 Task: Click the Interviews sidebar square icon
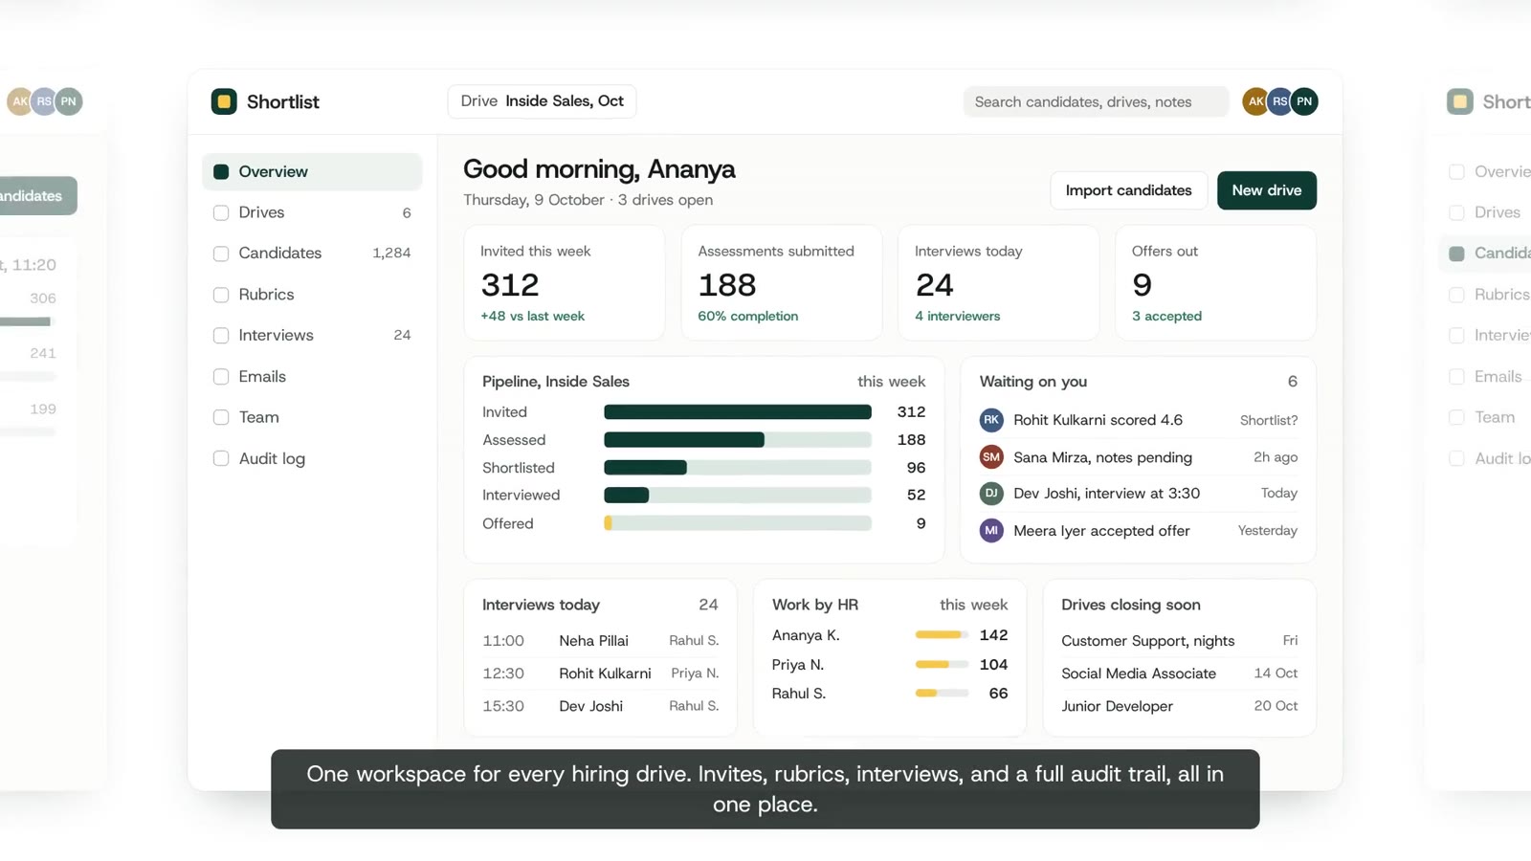[x=221, y=336]
